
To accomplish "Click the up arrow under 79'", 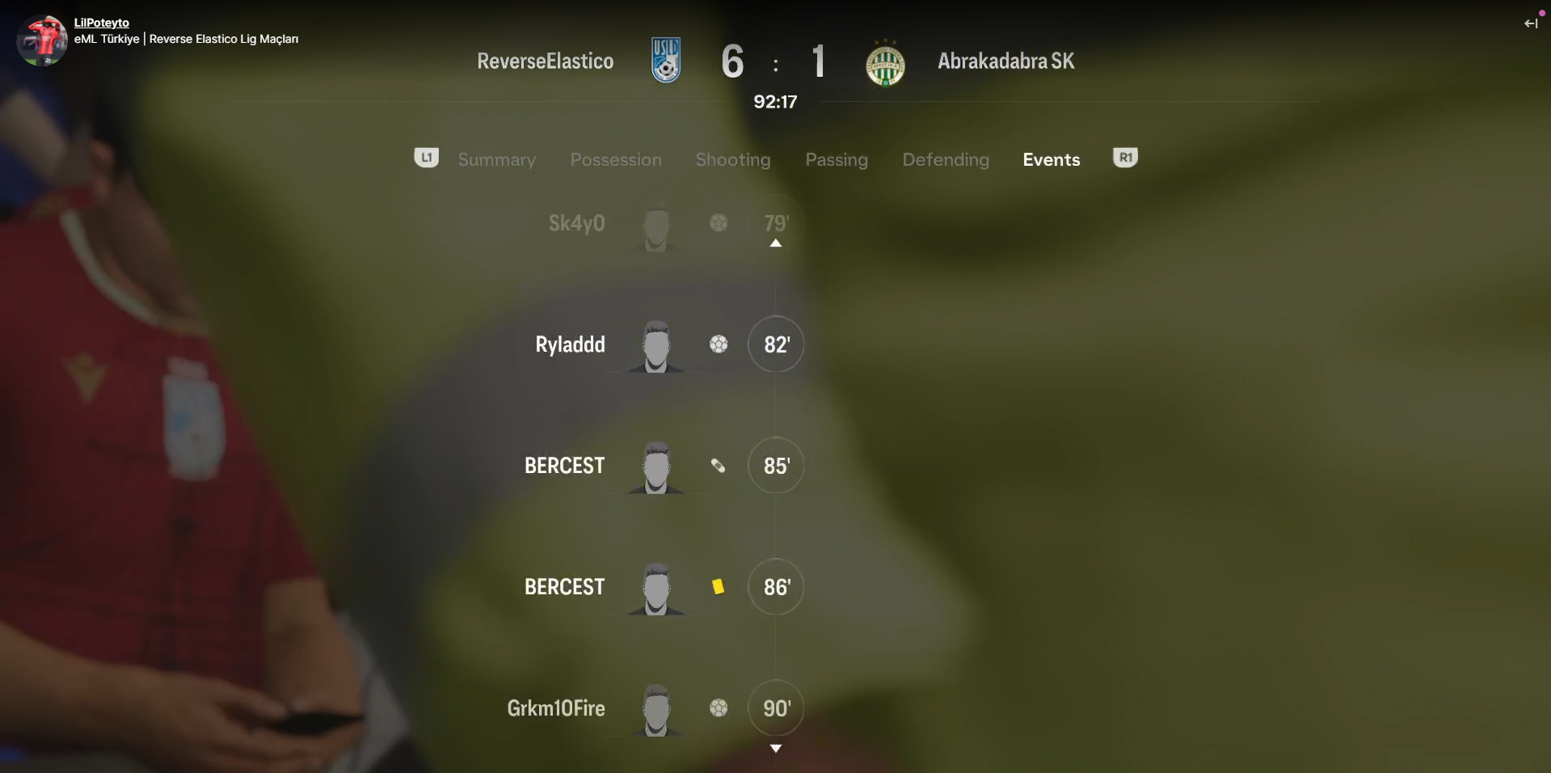I will pos(776,243).
